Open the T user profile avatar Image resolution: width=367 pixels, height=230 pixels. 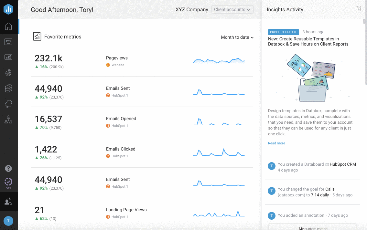pos(8,221)
